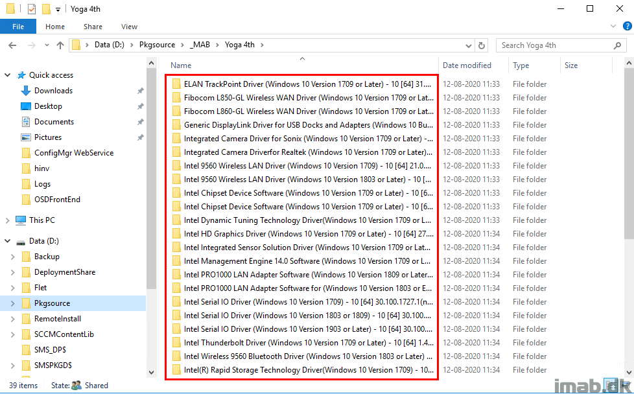634x394 pixels.
Task: Open the File ribbon tab
Action: pos(18,27)
